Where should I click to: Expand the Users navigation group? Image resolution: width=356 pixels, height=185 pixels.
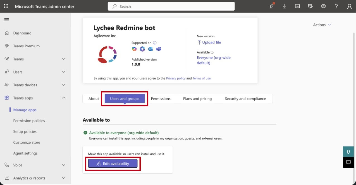pos(63,72)
